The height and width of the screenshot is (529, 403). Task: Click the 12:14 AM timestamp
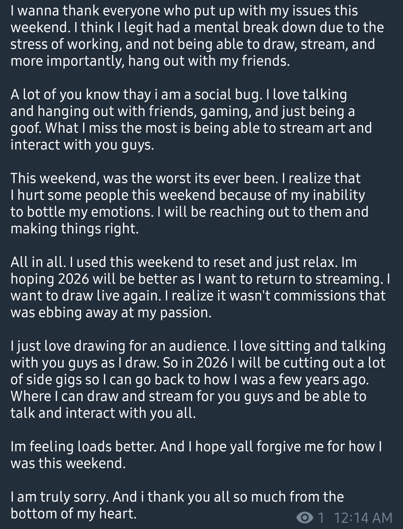pyautogui.click(x=363, y=517)
